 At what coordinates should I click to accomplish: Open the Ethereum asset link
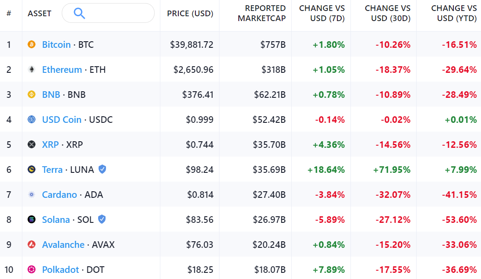pyautogui.click(x=62, y=69)
